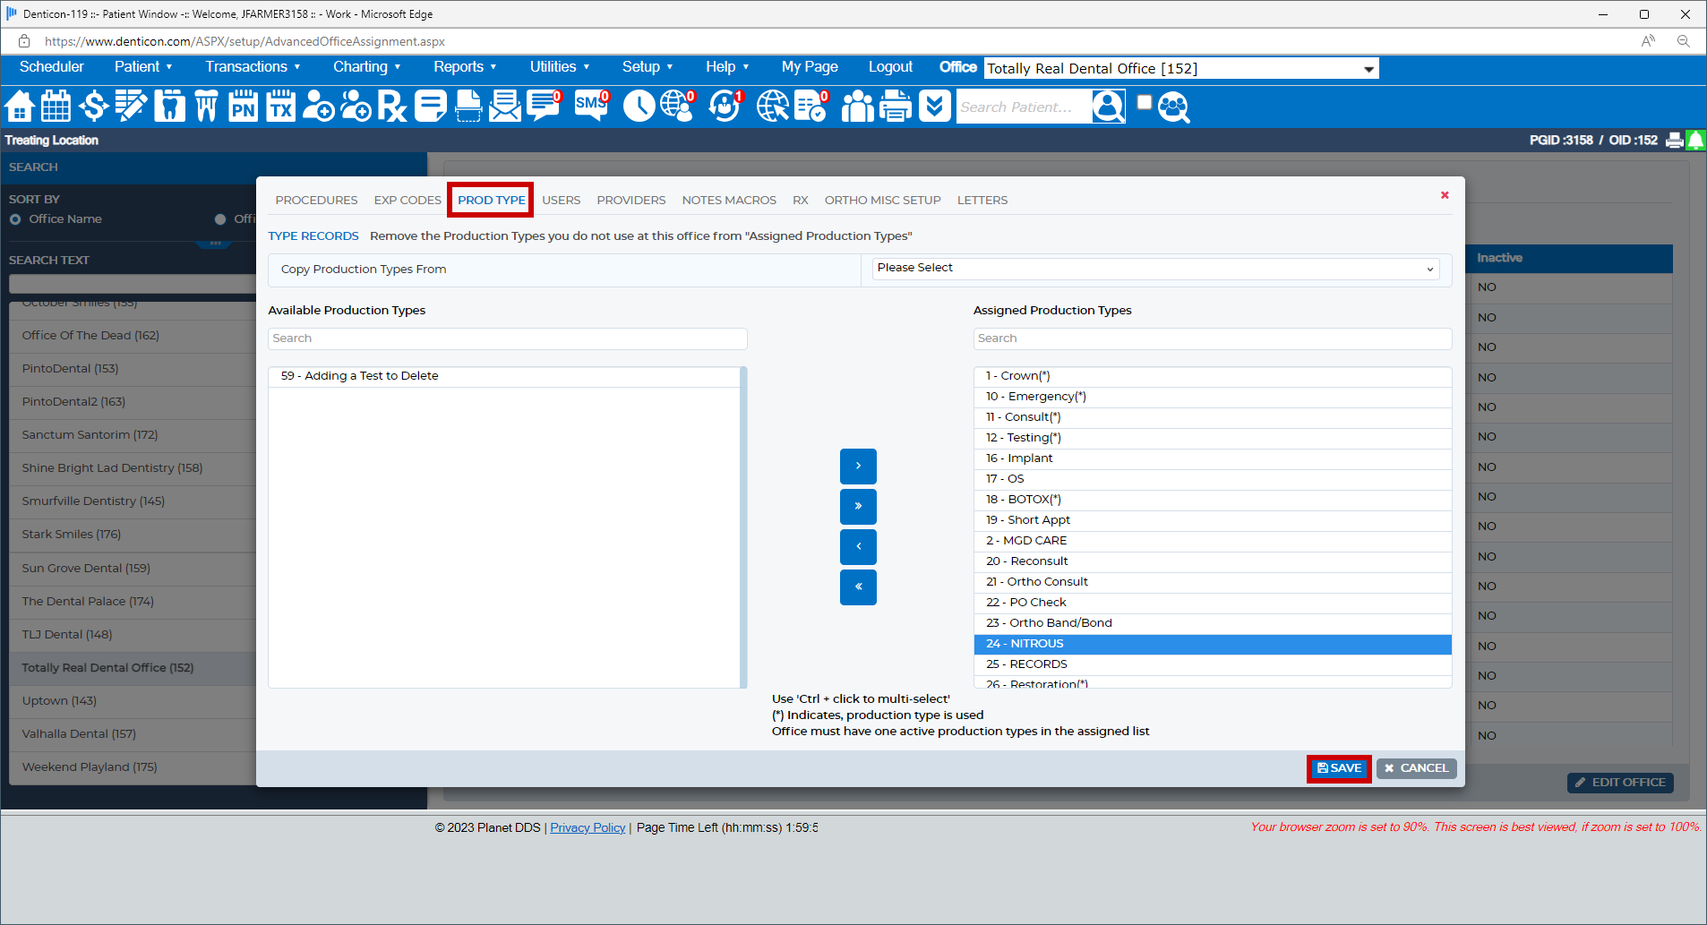1707x925 pixels.
Task: Open the TX treatment plan icon
Action: pos(280,107)
